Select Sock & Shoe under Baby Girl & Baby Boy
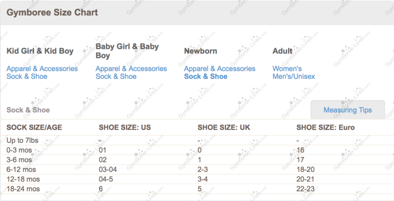Image resolution: width=394 pixels, height=201 pixels. pos(116,76)
